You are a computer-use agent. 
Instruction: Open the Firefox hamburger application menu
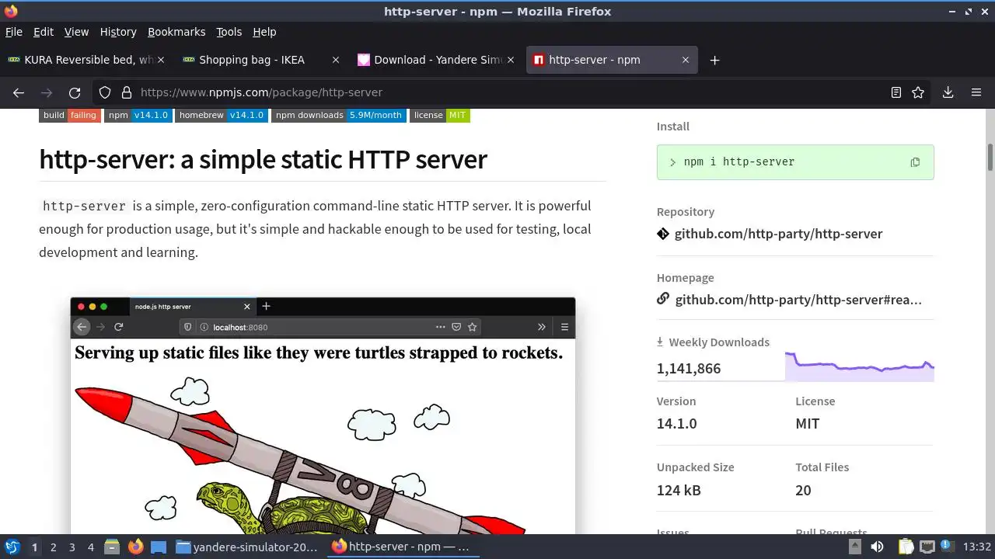(x=976, y=92)
